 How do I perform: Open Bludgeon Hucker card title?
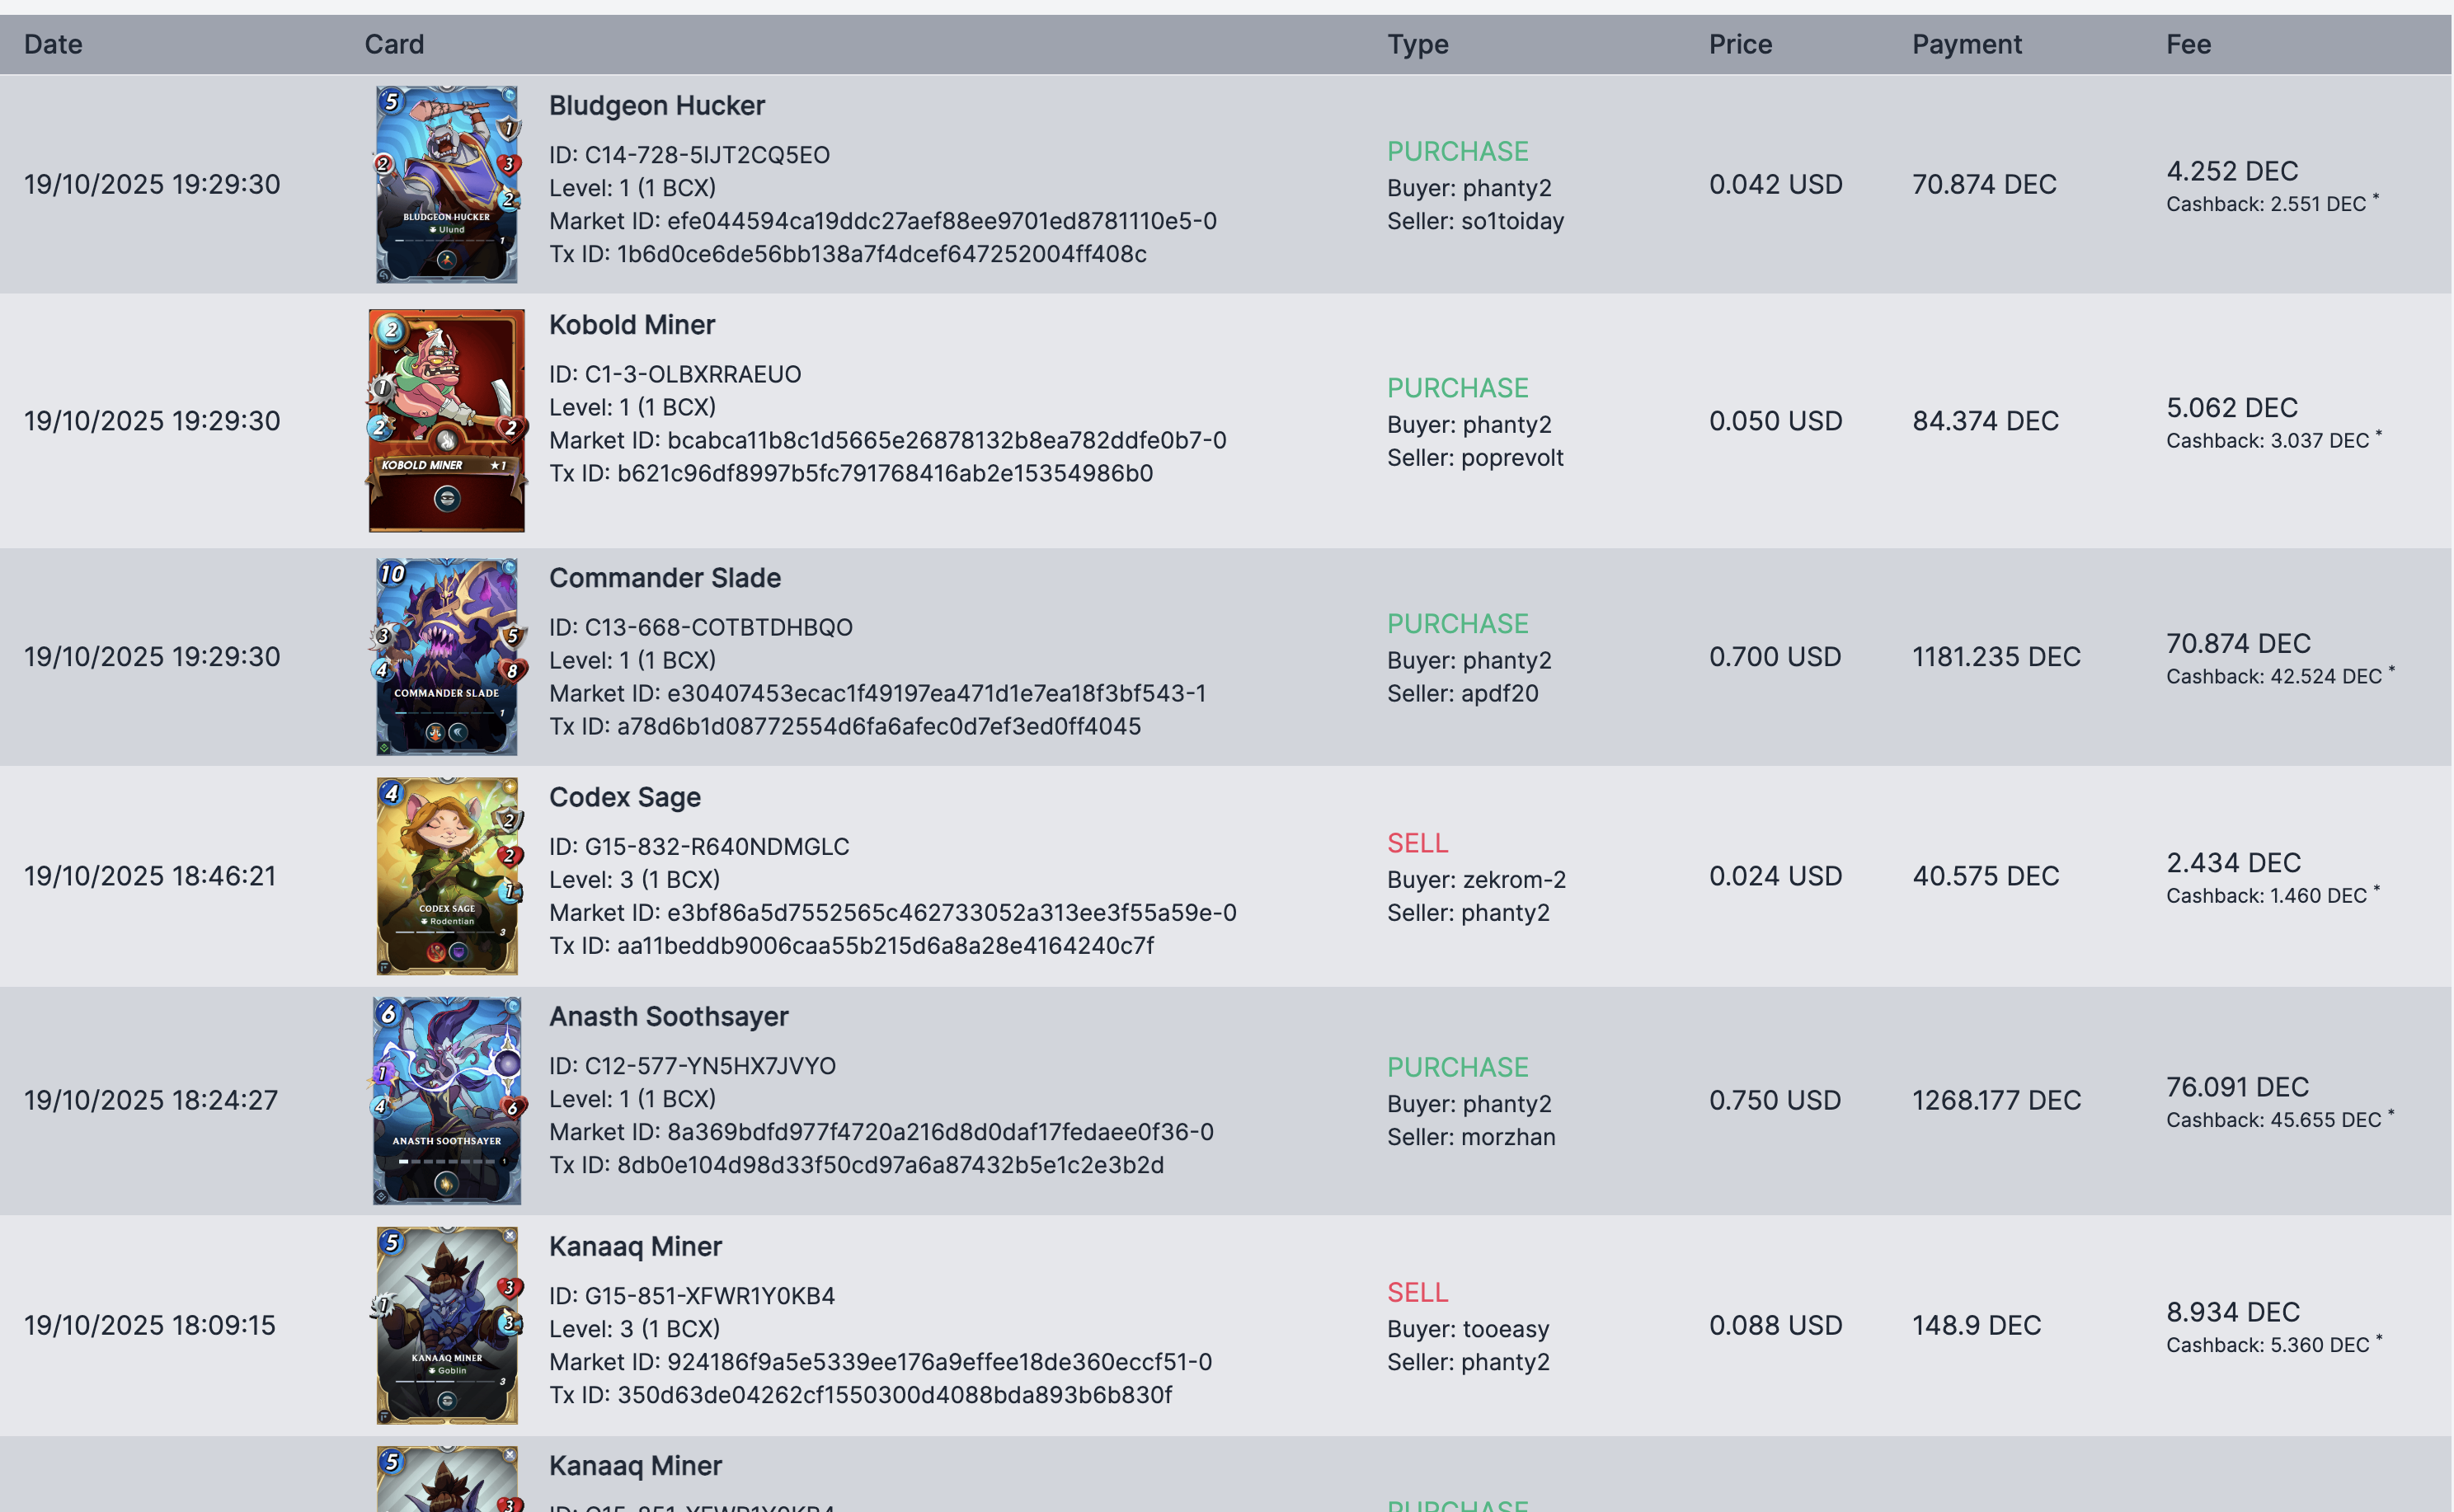[x=656, y=105]
